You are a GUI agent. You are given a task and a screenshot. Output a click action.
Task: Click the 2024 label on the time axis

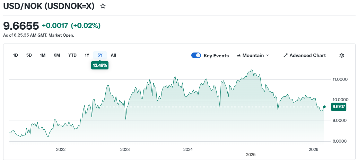[188, 150]
